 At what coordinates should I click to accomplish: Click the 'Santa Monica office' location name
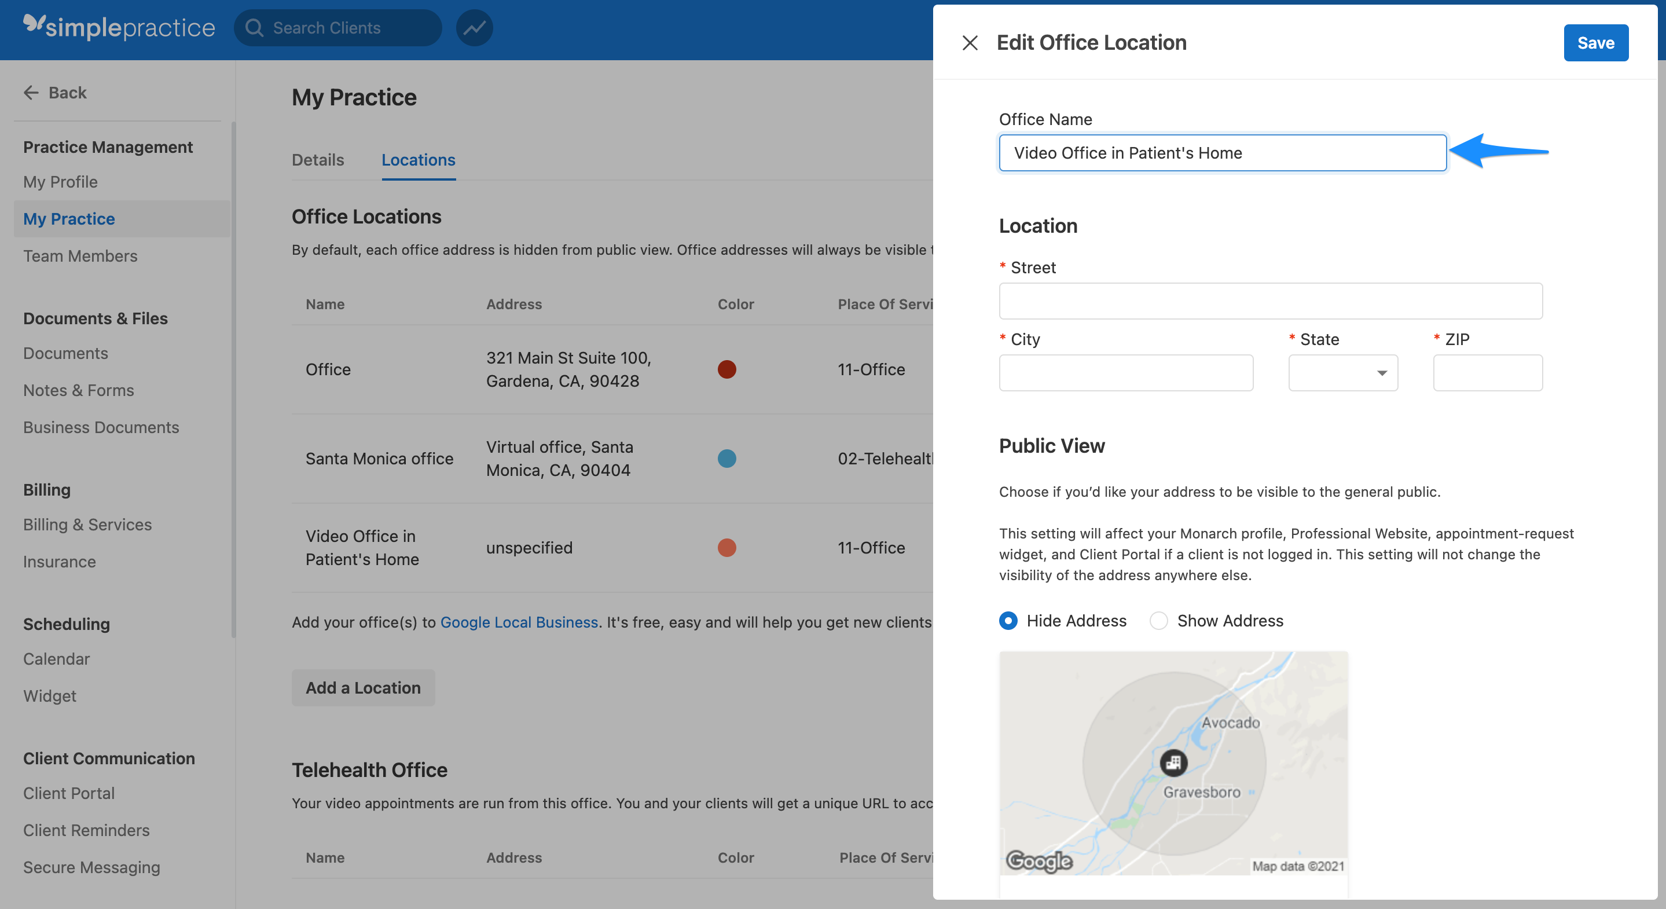click(379, 459)
